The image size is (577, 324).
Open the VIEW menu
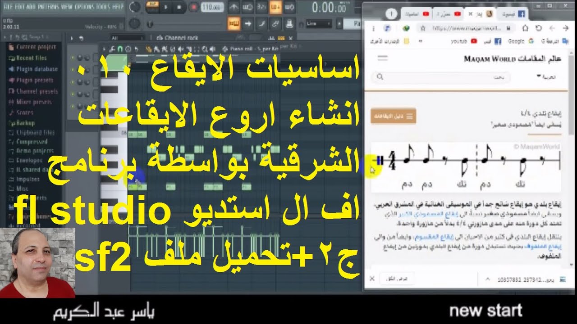[66, 6]
